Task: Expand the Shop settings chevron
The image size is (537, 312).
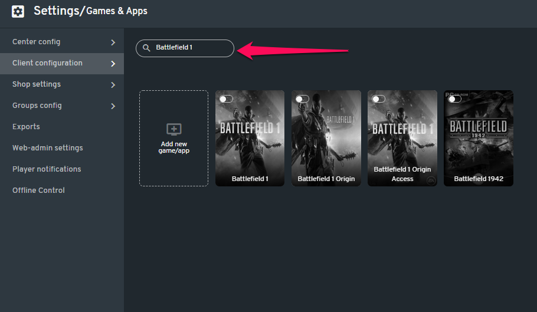Action: (113, 85)
